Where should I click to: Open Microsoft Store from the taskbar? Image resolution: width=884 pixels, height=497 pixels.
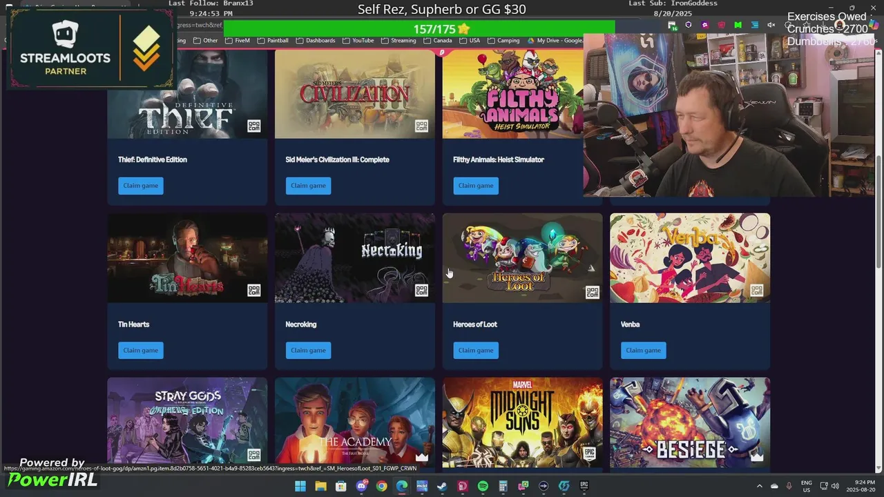point(341,487)
